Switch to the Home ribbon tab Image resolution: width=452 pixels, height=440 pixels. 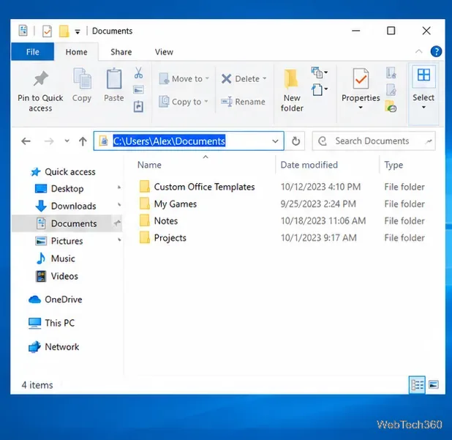(x=76, y=52)
